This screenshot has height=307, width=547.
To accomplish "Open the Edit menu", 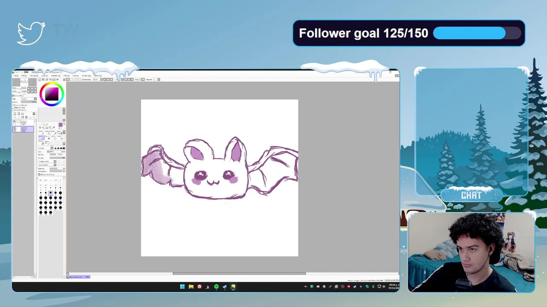I will point(24,75).
